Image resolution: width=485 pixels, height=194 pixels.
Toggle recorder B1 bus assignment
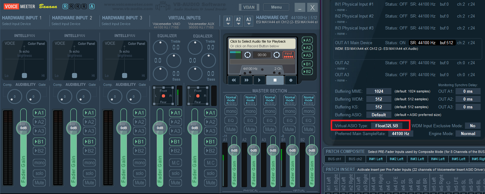307,64
